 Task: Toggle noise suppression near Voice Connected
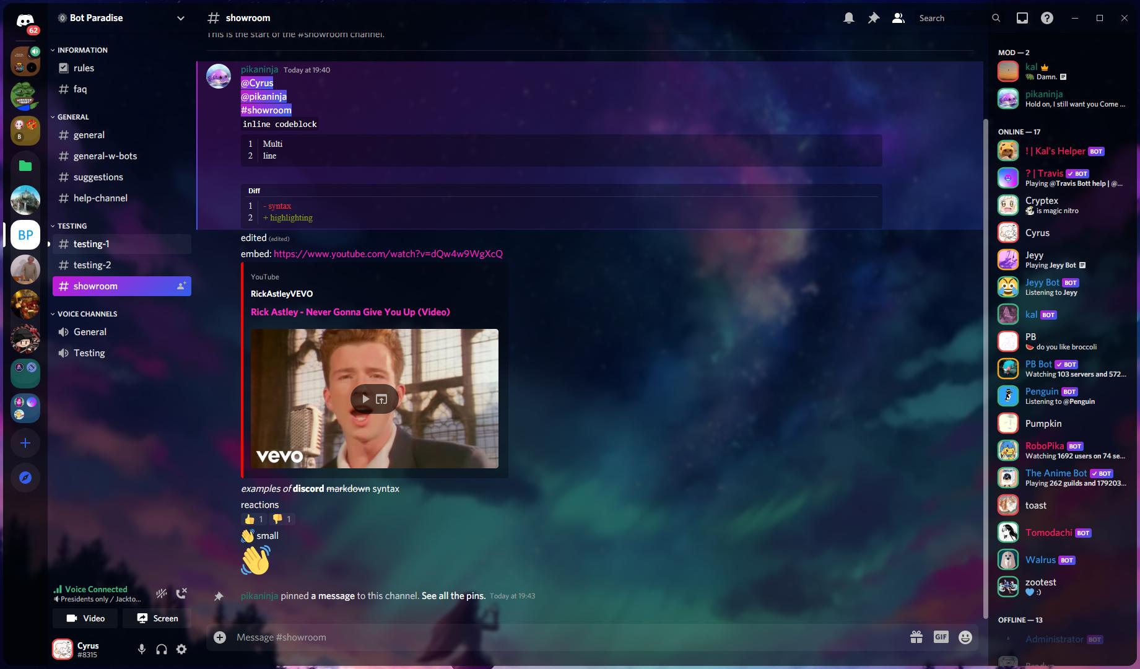[161, 593]
